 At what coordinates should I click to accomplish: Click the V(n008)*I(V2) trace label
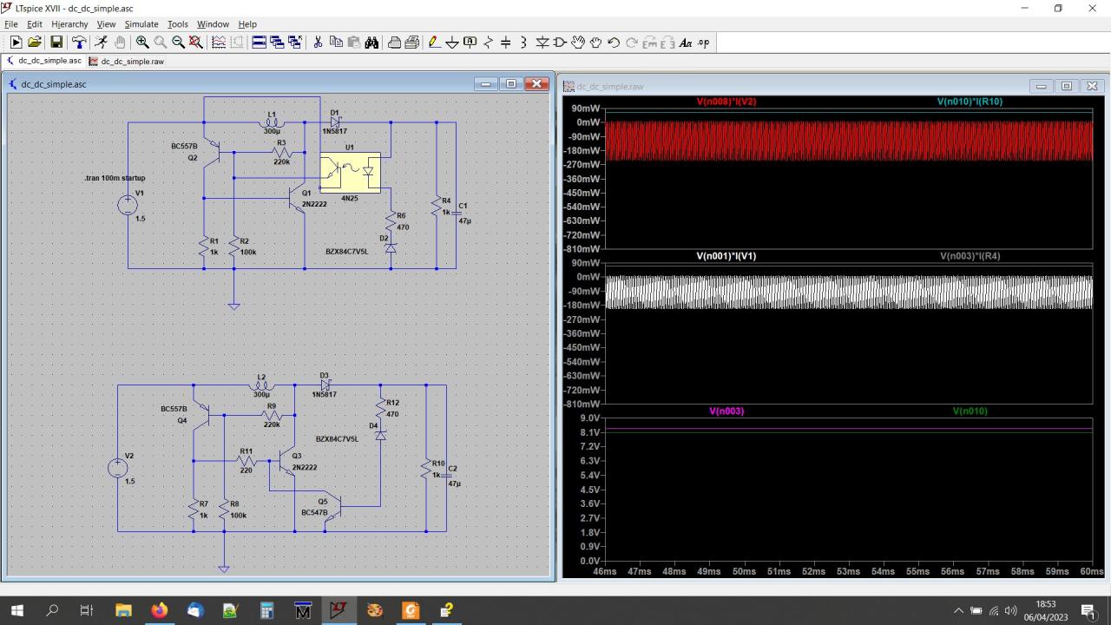(x=726, y=102)
